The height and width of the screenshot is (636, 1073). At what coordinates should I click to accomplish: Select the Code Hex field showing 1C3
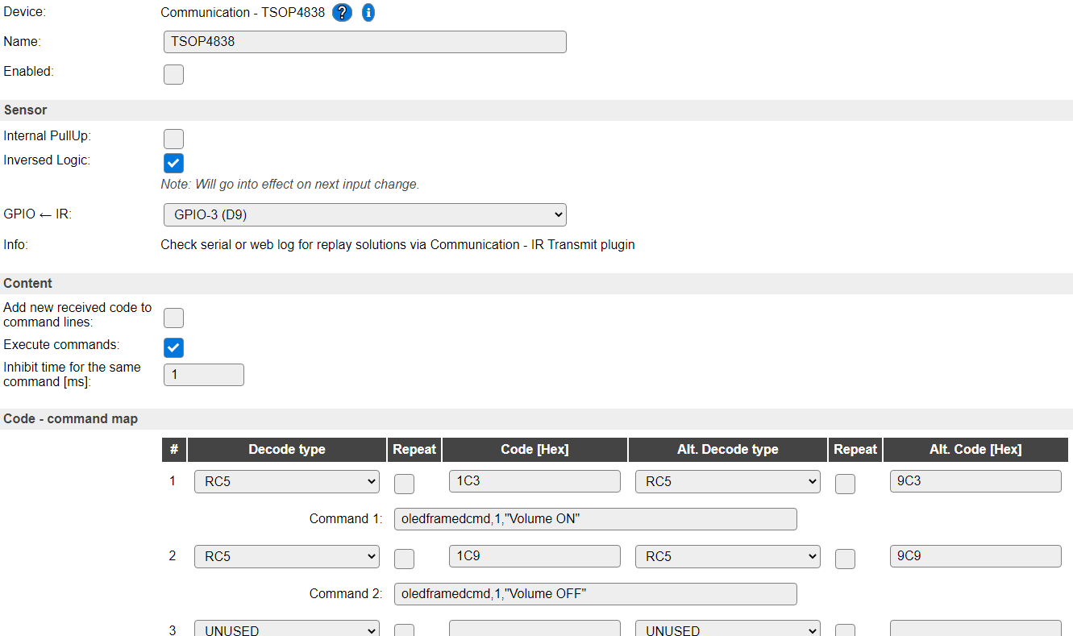coord(534,481)
